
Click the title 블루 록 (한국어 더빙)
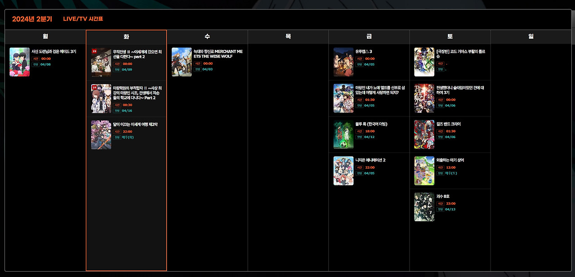[371, 124]
